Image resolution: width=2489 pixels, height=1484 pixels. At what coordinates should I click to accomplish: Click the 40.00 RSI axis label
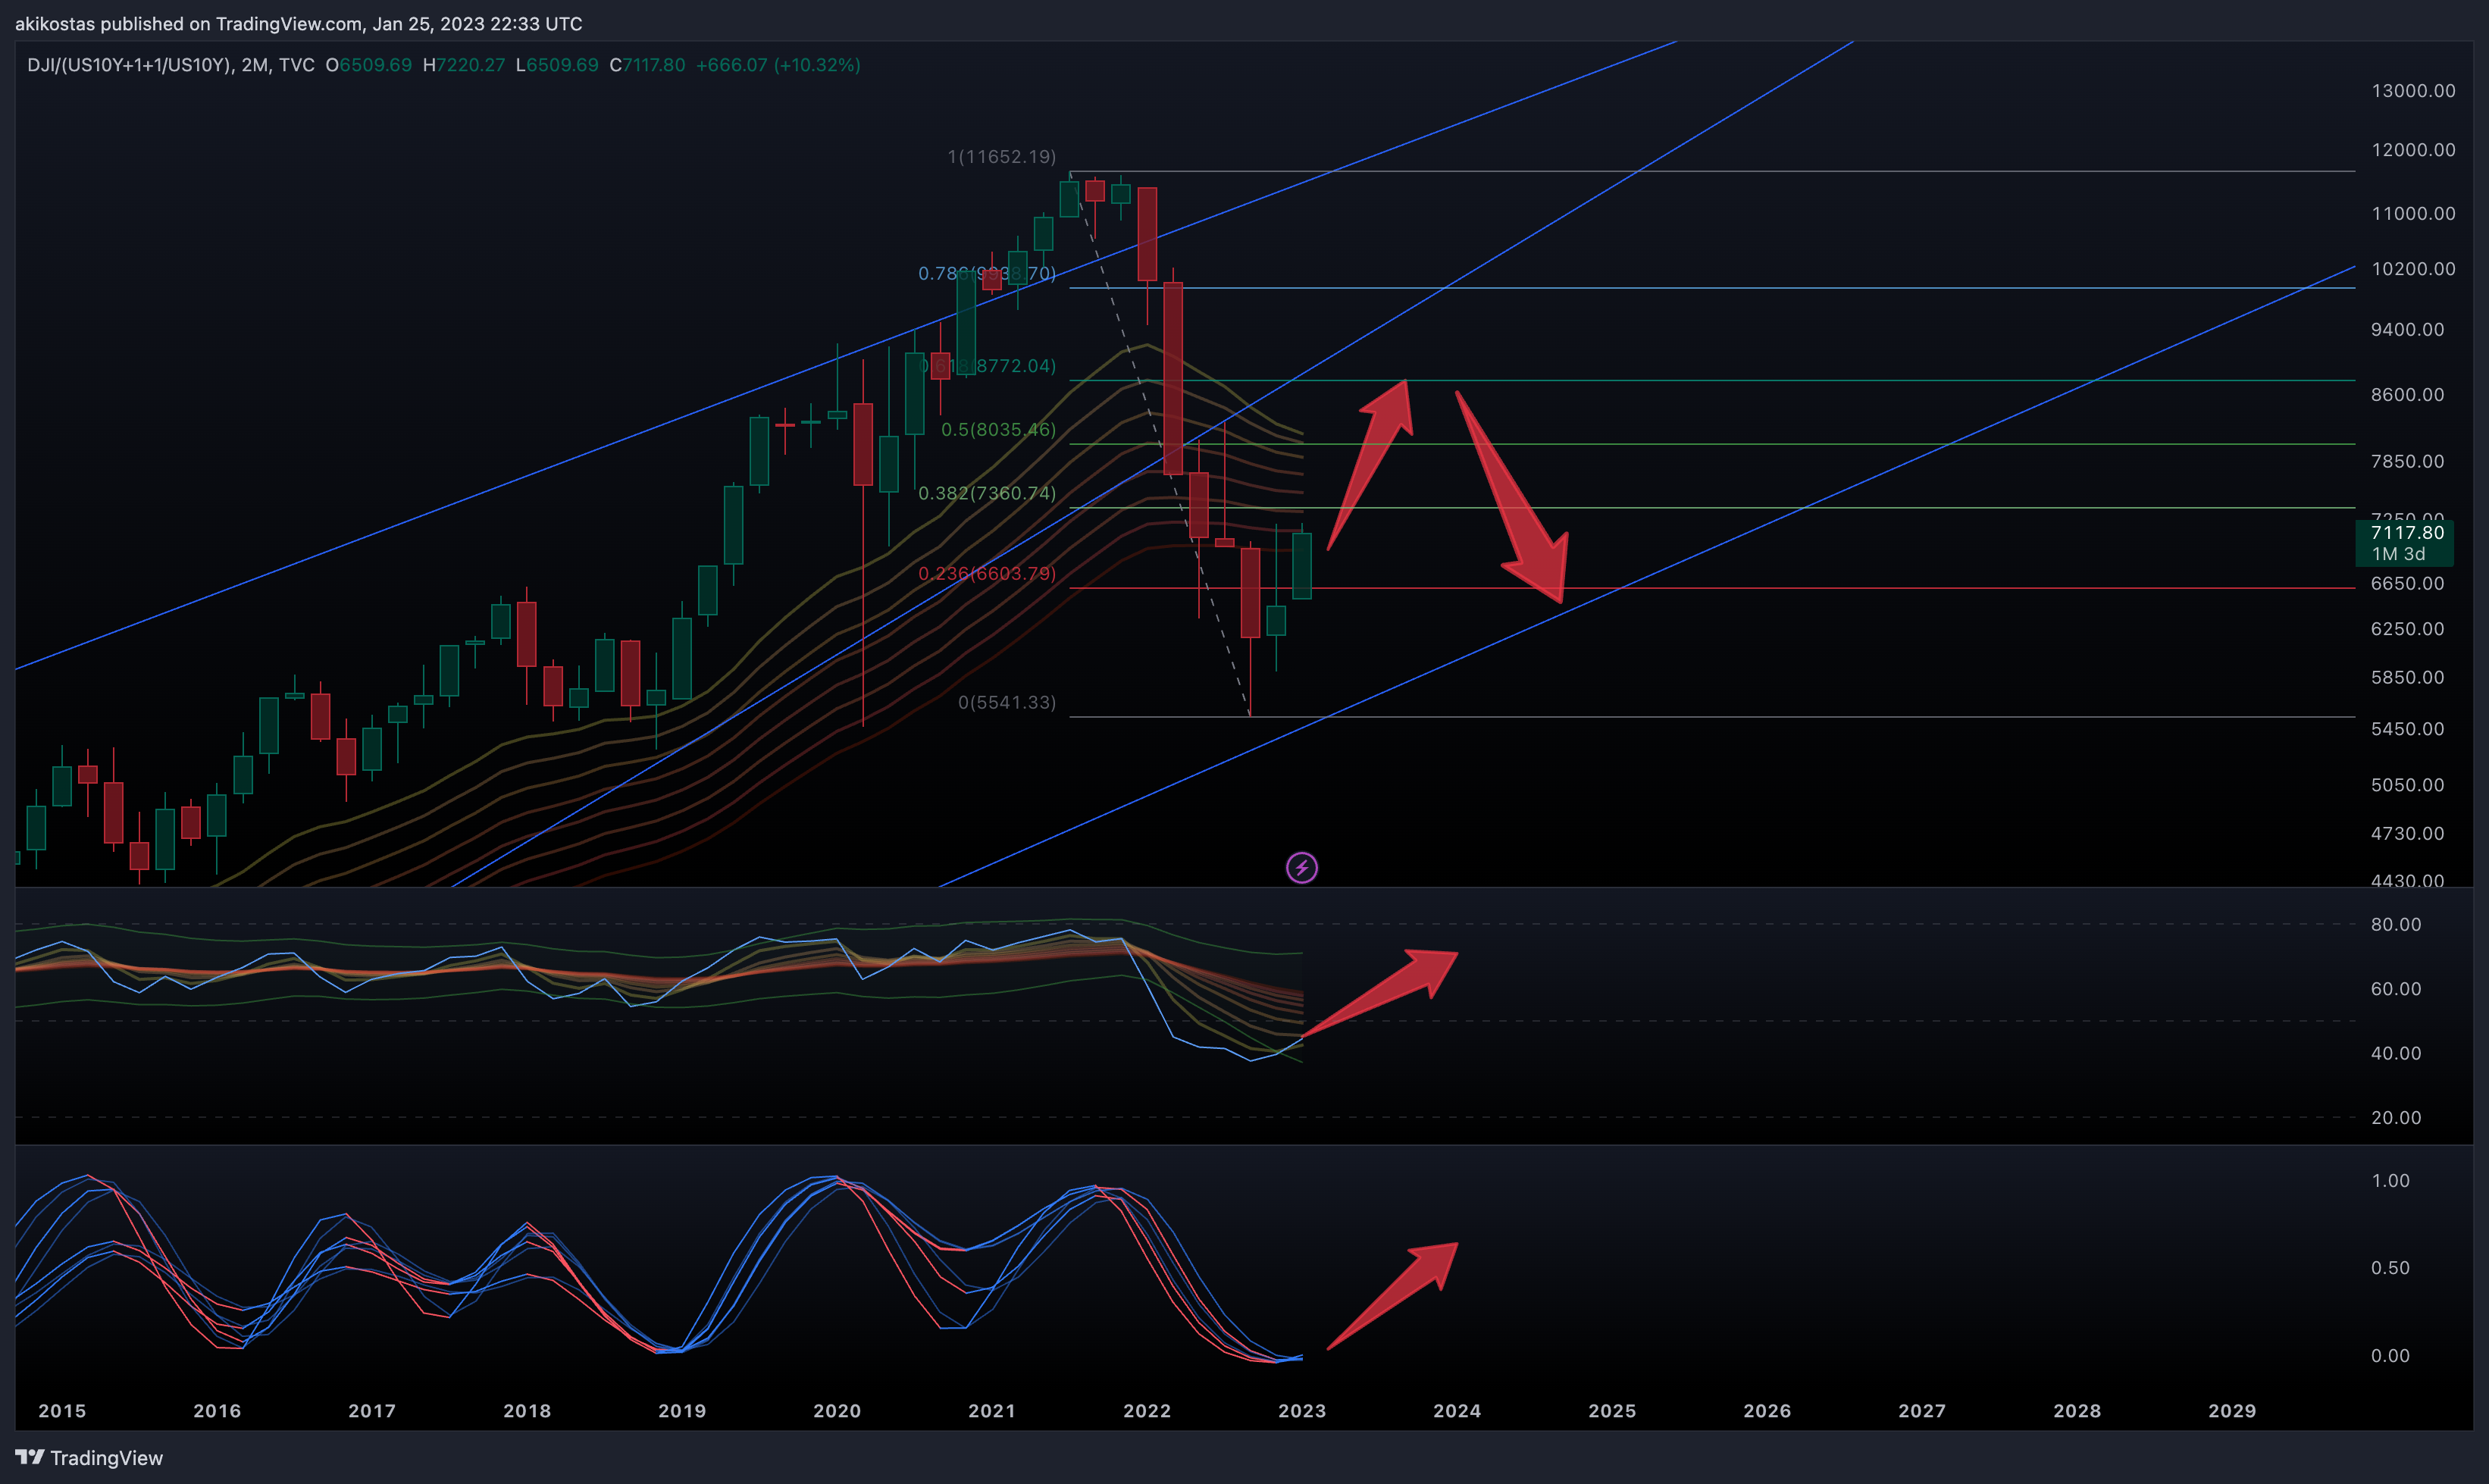coord(2396,1054)
